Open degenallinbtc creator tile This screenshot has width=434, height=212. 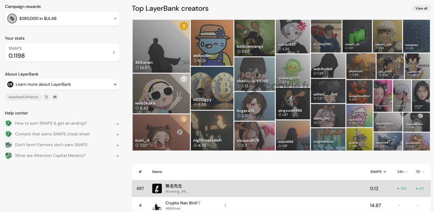416,122
